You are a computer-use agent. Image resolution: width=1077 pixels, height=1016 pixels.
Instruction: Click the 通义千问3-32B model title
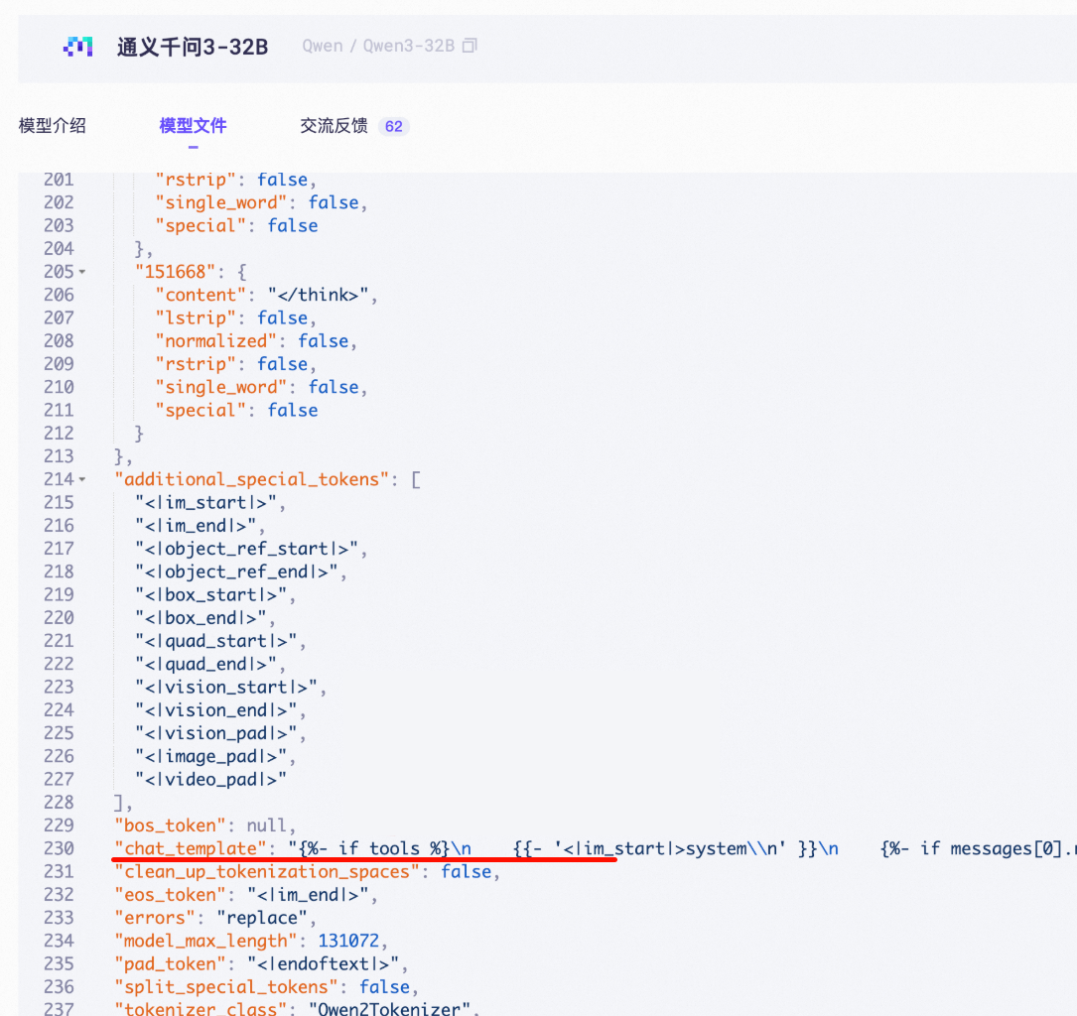click(193, 47)
